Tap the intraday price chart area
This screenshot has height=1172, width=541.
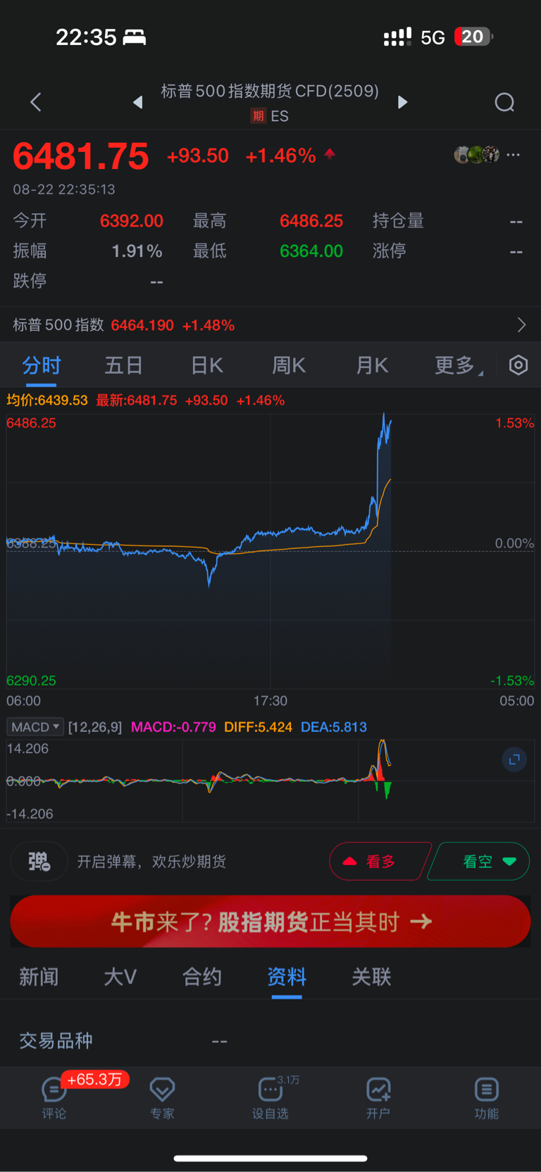click(270, 551)
